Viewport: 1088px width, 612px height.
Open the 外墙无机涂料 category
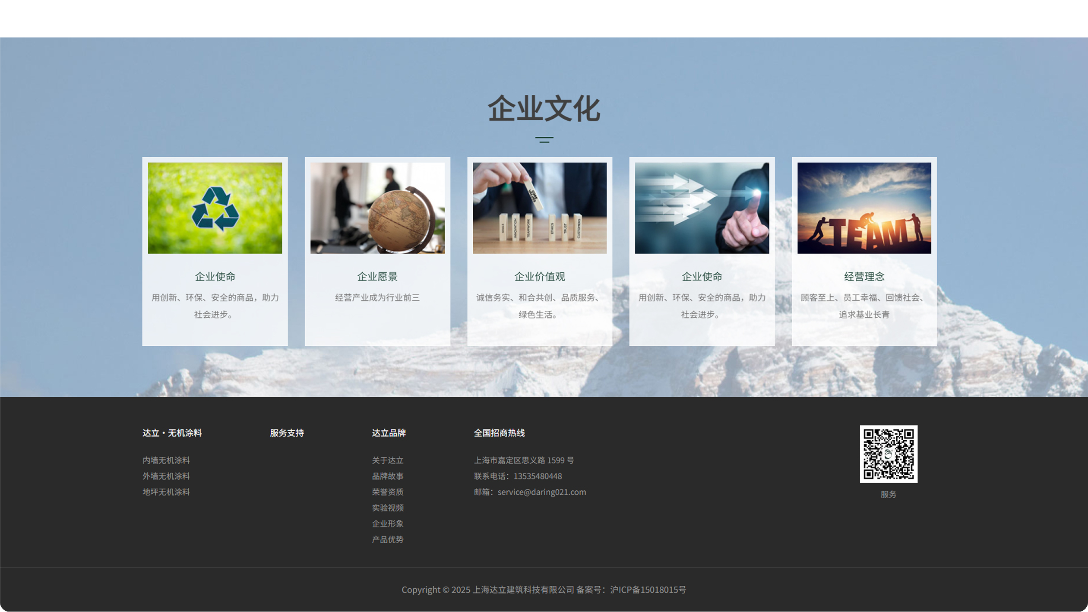pyautogui.click(x=166, y=476)
